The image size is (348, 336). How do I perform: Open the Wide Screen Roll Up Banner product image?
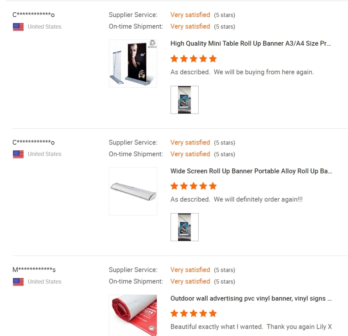tap(133, 191)
